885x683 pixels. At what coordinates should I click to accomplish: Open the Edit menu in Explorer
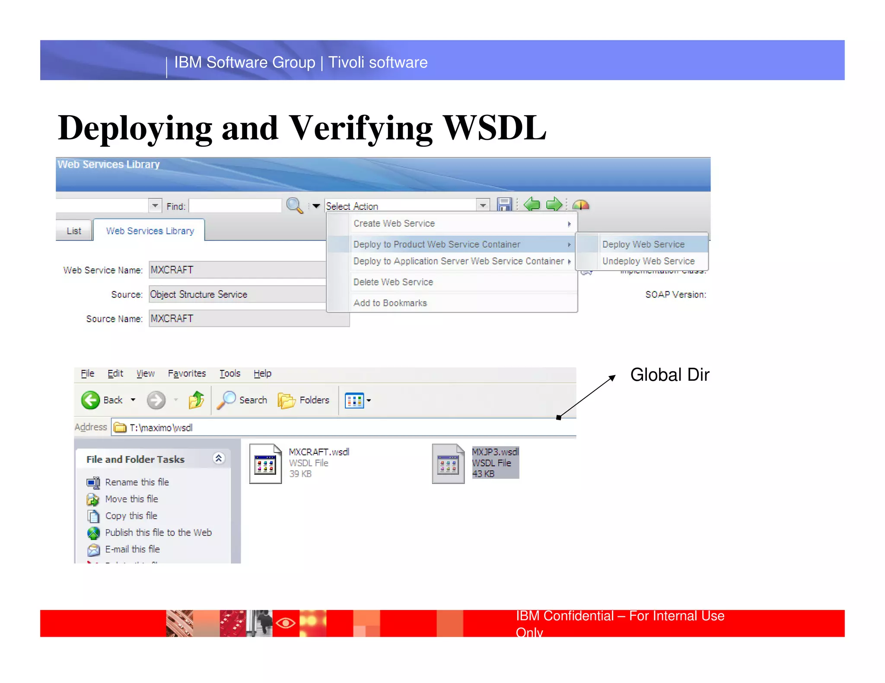click(115, 373)
